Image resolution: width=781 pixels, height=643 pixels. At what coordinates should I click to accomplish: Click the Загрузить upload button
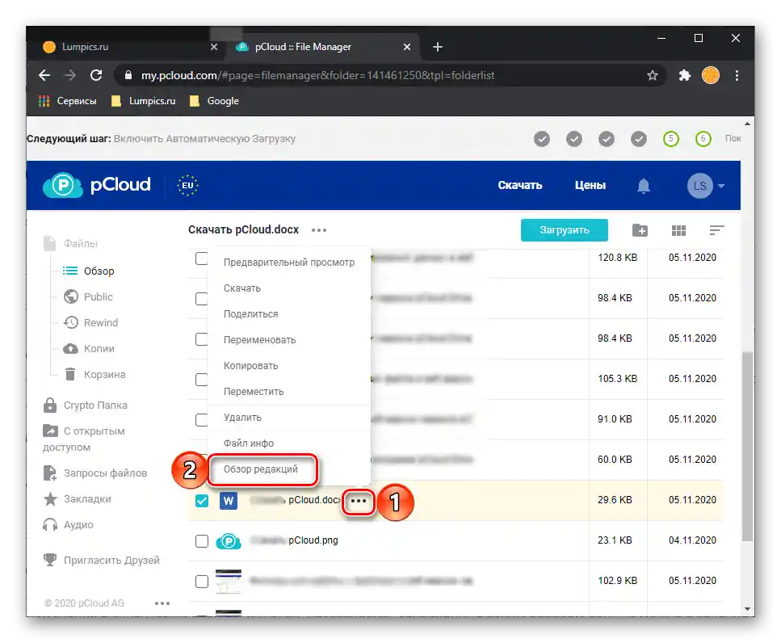pyautogui.click(x=565, y=230)
